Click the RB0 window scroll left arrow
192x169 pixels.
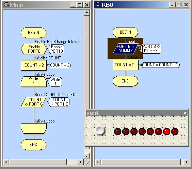pyautogui.click(x=98, y=162)
